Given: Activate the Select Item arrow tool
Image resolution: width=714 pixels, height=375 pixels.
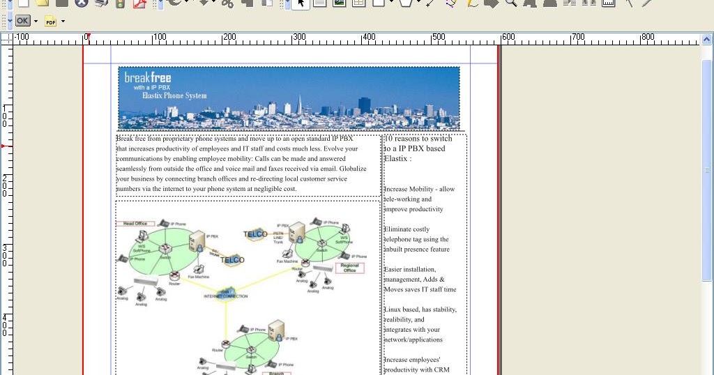Looking at the screenshot, I should tap(300, 3).
